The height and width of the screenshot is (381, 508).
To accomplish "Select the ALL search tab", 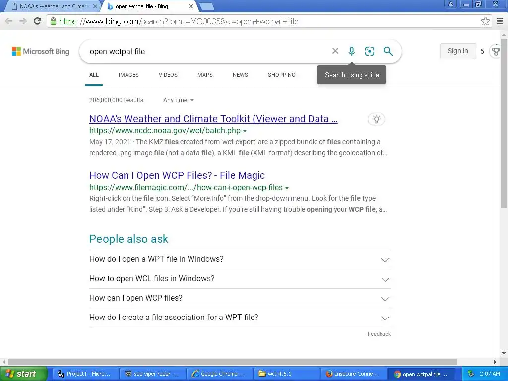I will [x=94, y=75].
